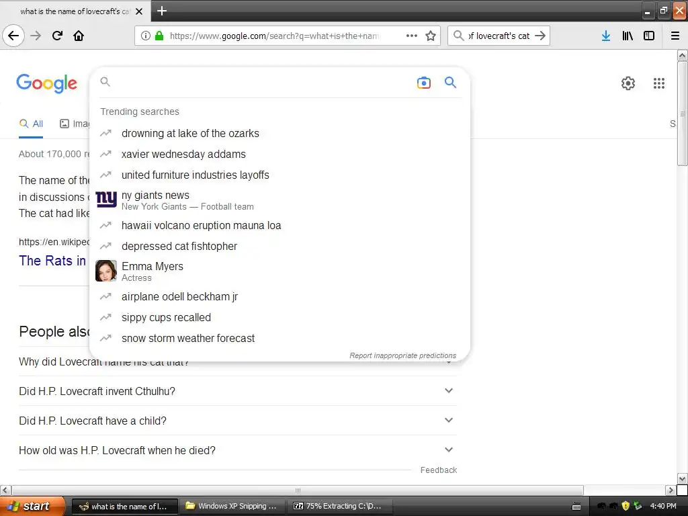Open the Google apps grid
The width and height of the screenshot is (688, 516).
coord(659,83)
